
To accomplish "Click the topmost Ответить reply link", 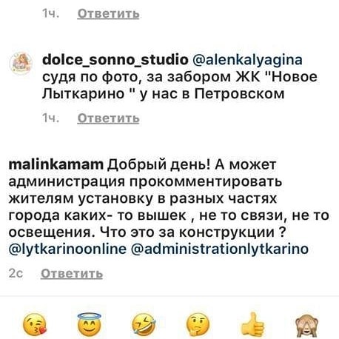I will 108,13.
